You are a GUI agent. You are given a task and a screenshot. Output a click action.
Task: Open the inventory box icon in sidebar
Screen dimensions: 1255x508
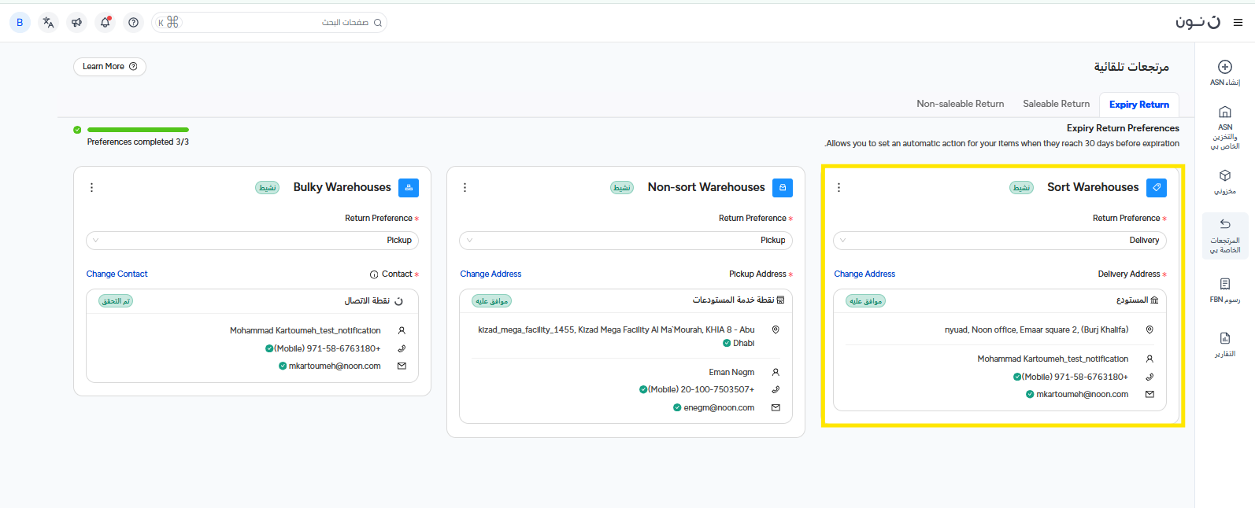tap(1224, 176)
